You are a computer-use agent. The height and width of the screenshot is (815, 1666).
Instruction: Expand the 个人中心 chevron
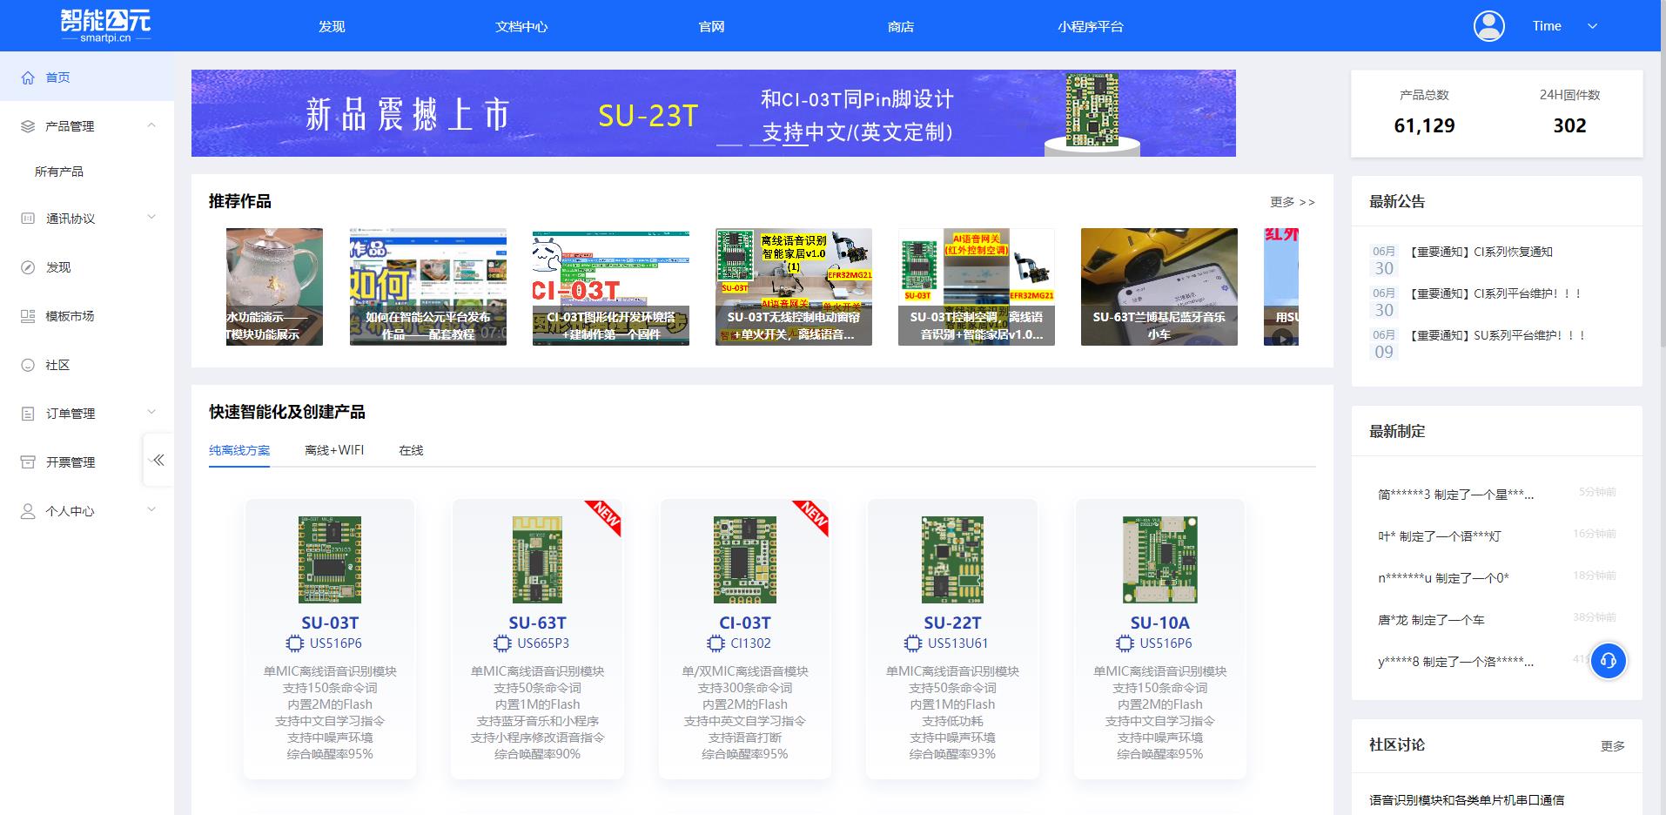click(x=151, y=510)
